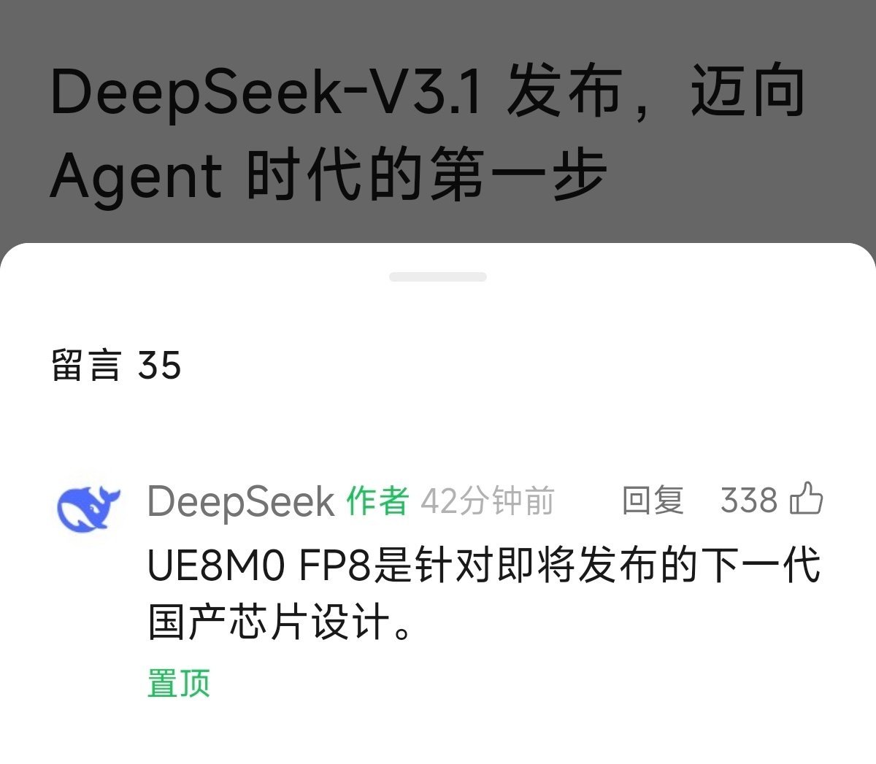This screenshot has height=764, width=876.
Task: Tap dimmed title line "Agent 时代的第一步"
Action: pos(328,174)
